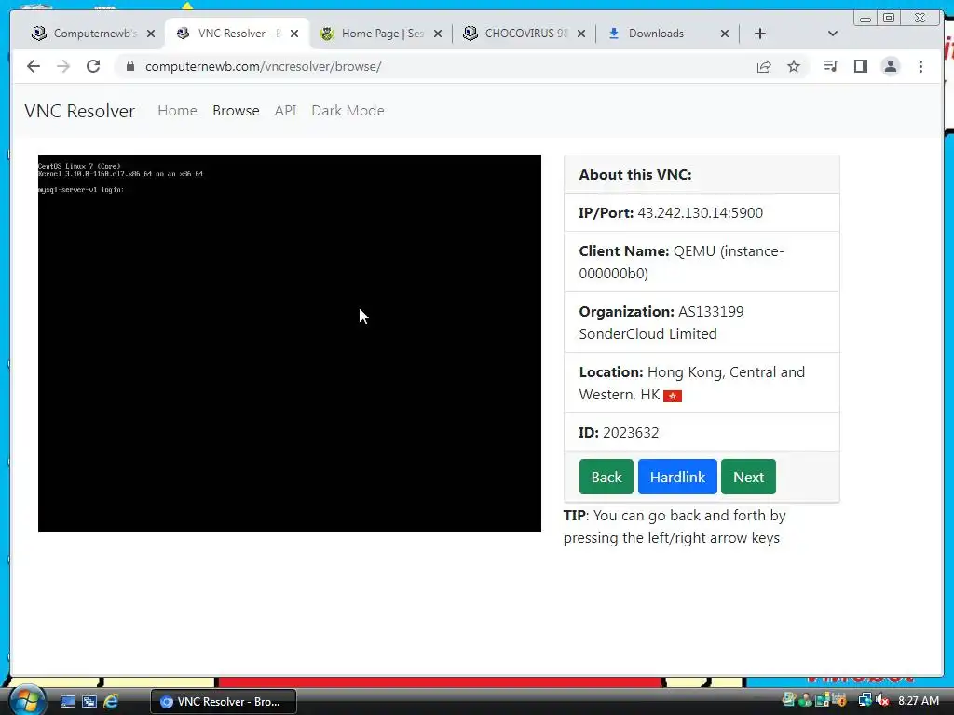Viewport: 954px width, 715px height.
Task: Click the Downloads tab download icon
Action: (x=614, y=34)
